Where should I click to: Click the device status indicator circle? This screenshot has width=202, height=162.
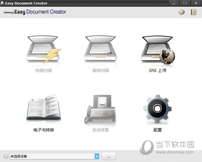6,156
